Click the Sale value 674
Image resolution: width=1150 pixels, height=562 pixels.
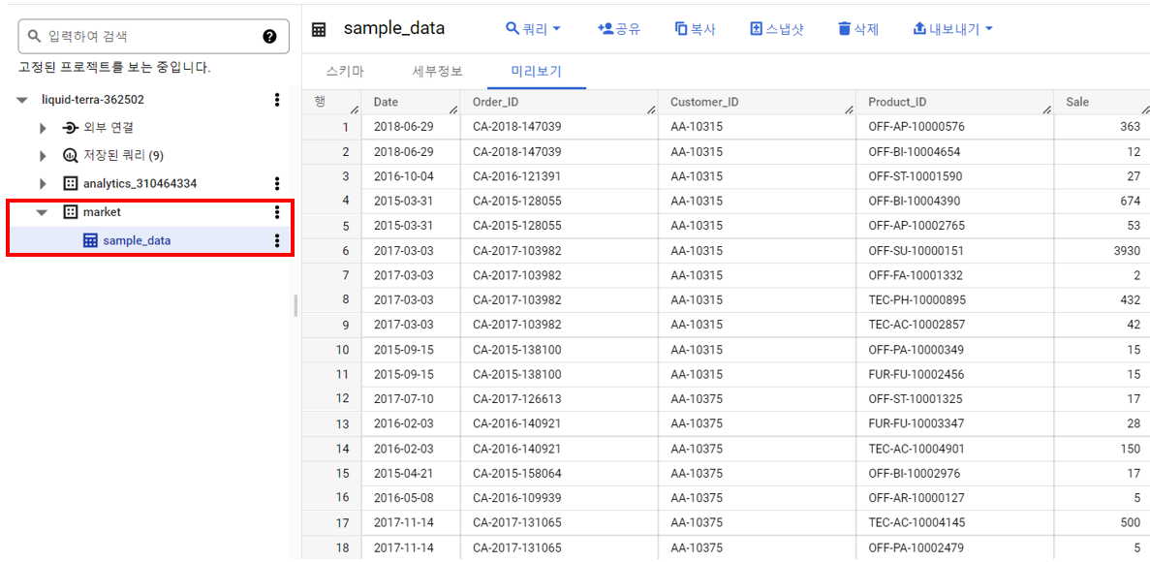click(x=1131, y=201)
